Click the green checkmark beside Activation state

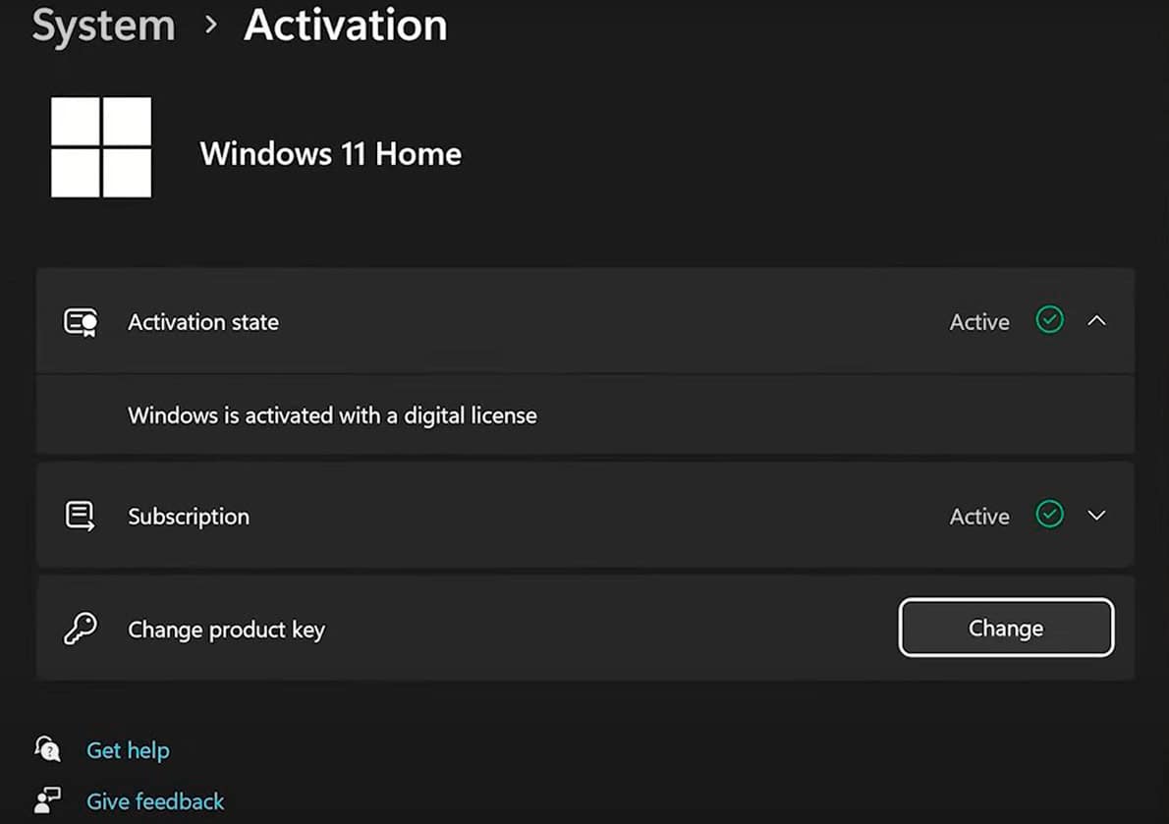1050,320
